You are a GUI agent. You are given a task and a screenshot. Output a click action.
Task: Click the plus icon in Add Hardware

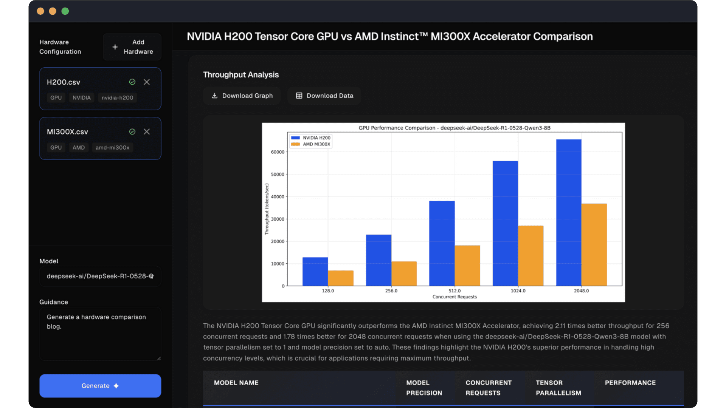(x=115, y=47)
